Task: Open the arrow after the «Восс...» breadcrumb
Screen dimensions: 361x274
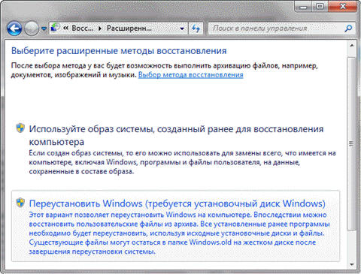Action: (x=100, y=29)
